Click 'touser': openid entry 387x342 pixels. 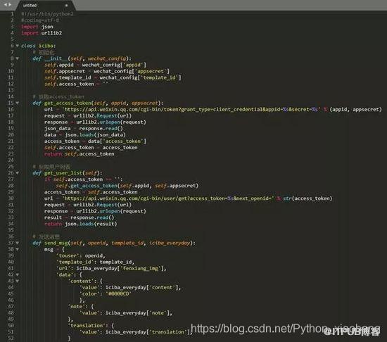(81, 255)
